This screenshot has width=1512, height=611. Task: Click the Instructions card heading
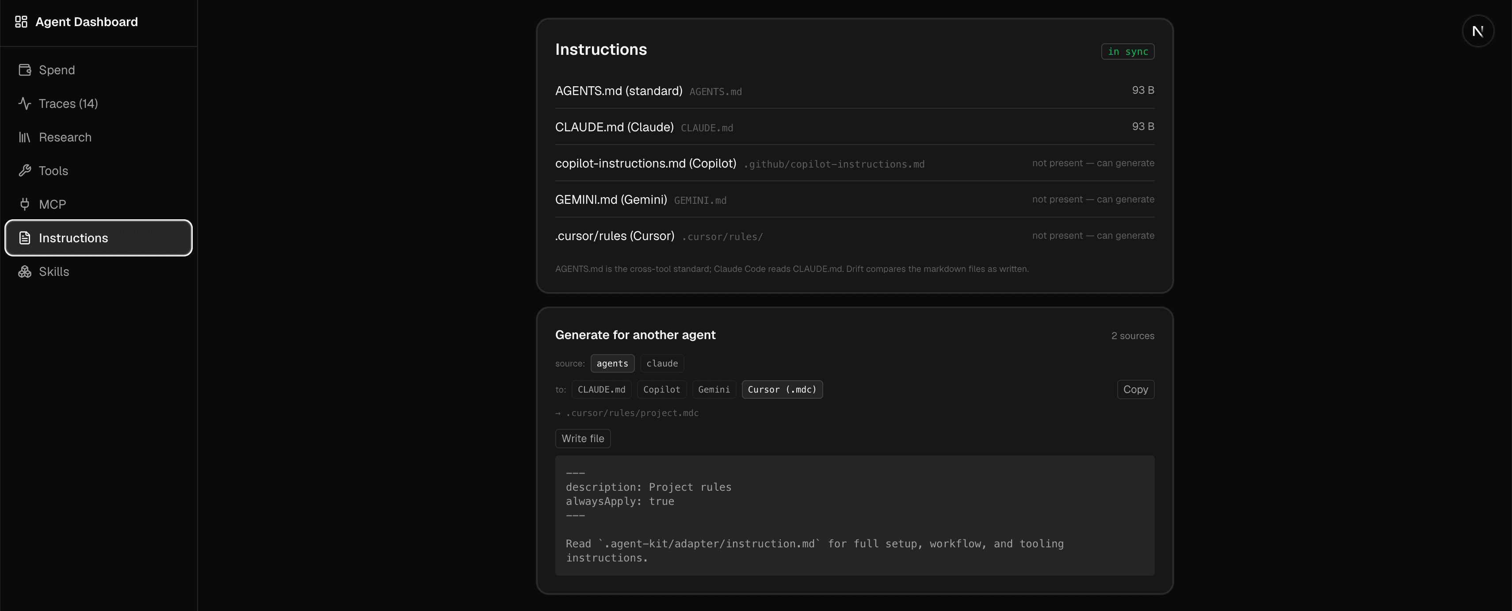(x=601, y=50)
